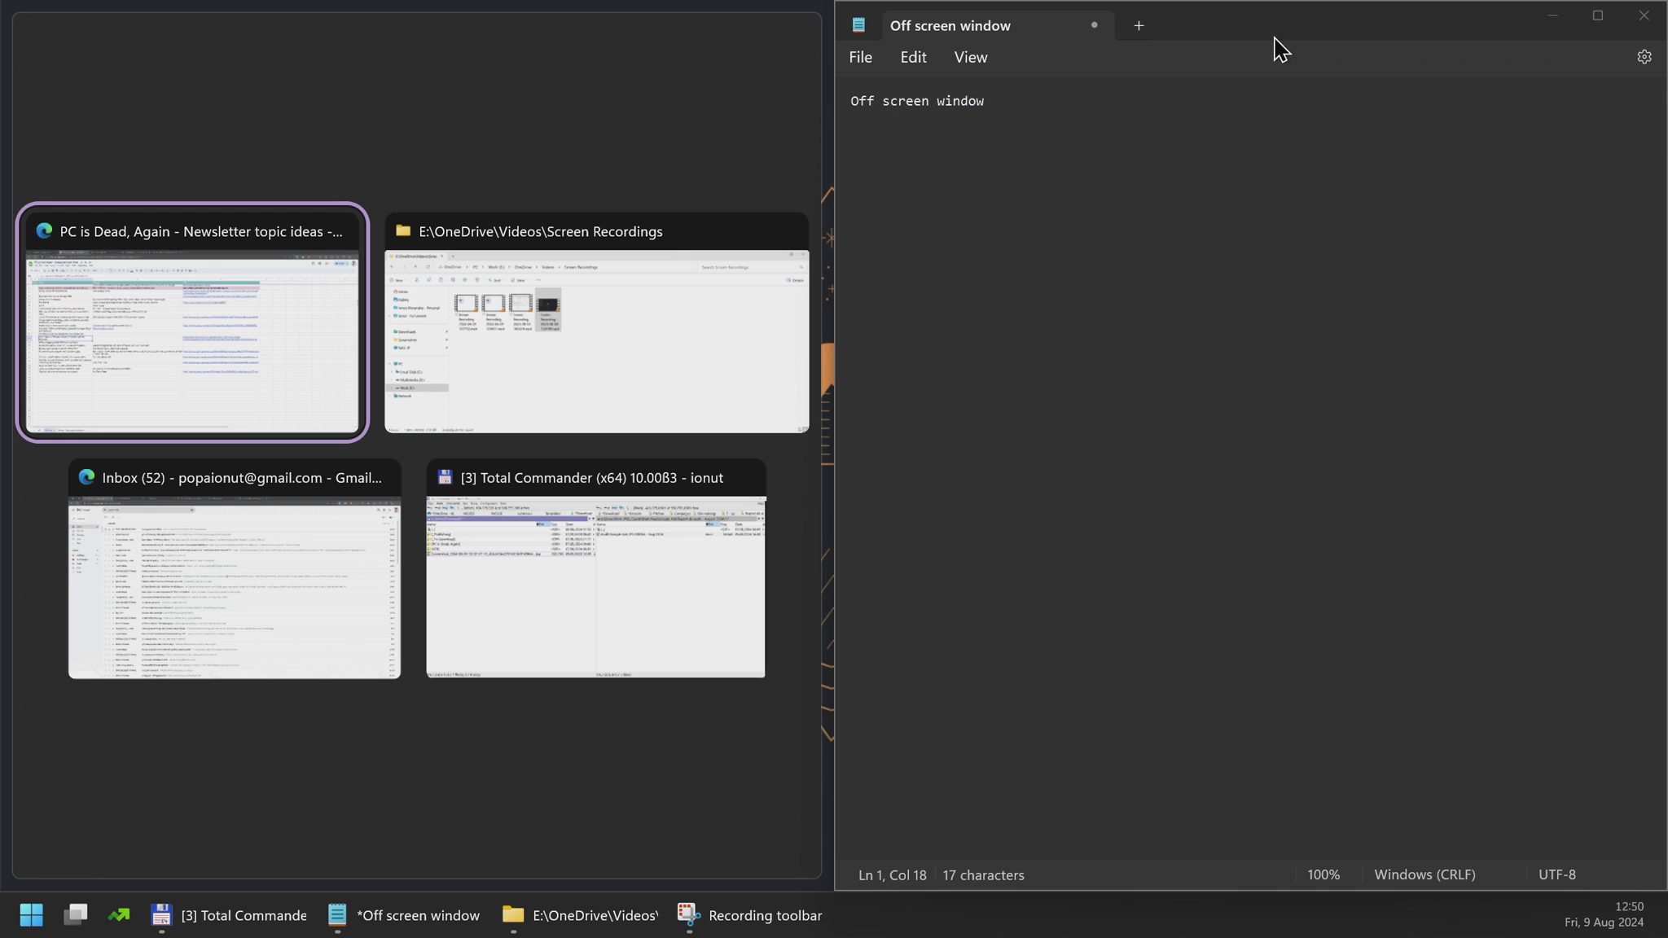The image size is (1668, 938).
Task: Open the Edit menu
Action: [x=913, y=57]
